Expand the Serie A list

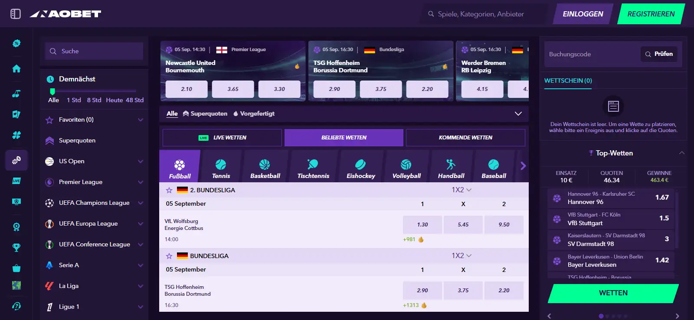141,265
